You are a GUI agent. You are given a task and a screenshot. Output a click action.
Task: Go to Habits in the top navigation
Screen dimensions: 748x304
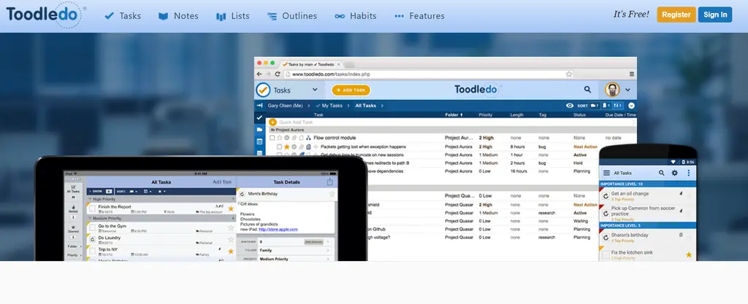356,16
